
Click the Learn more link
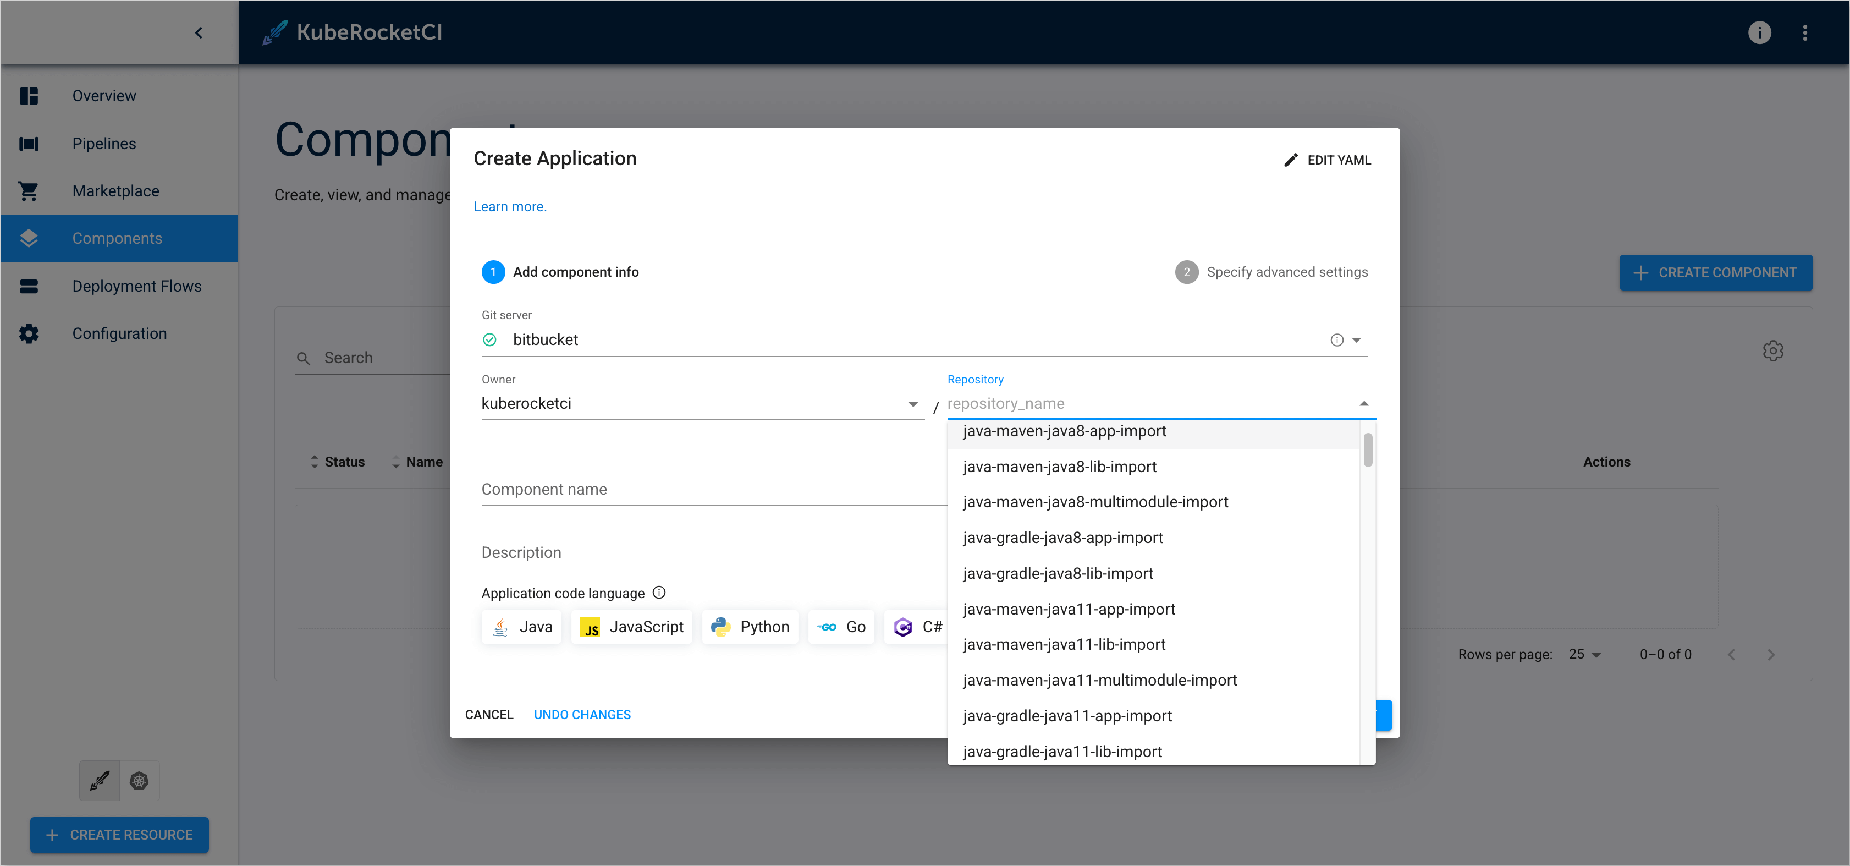point(509,206)
